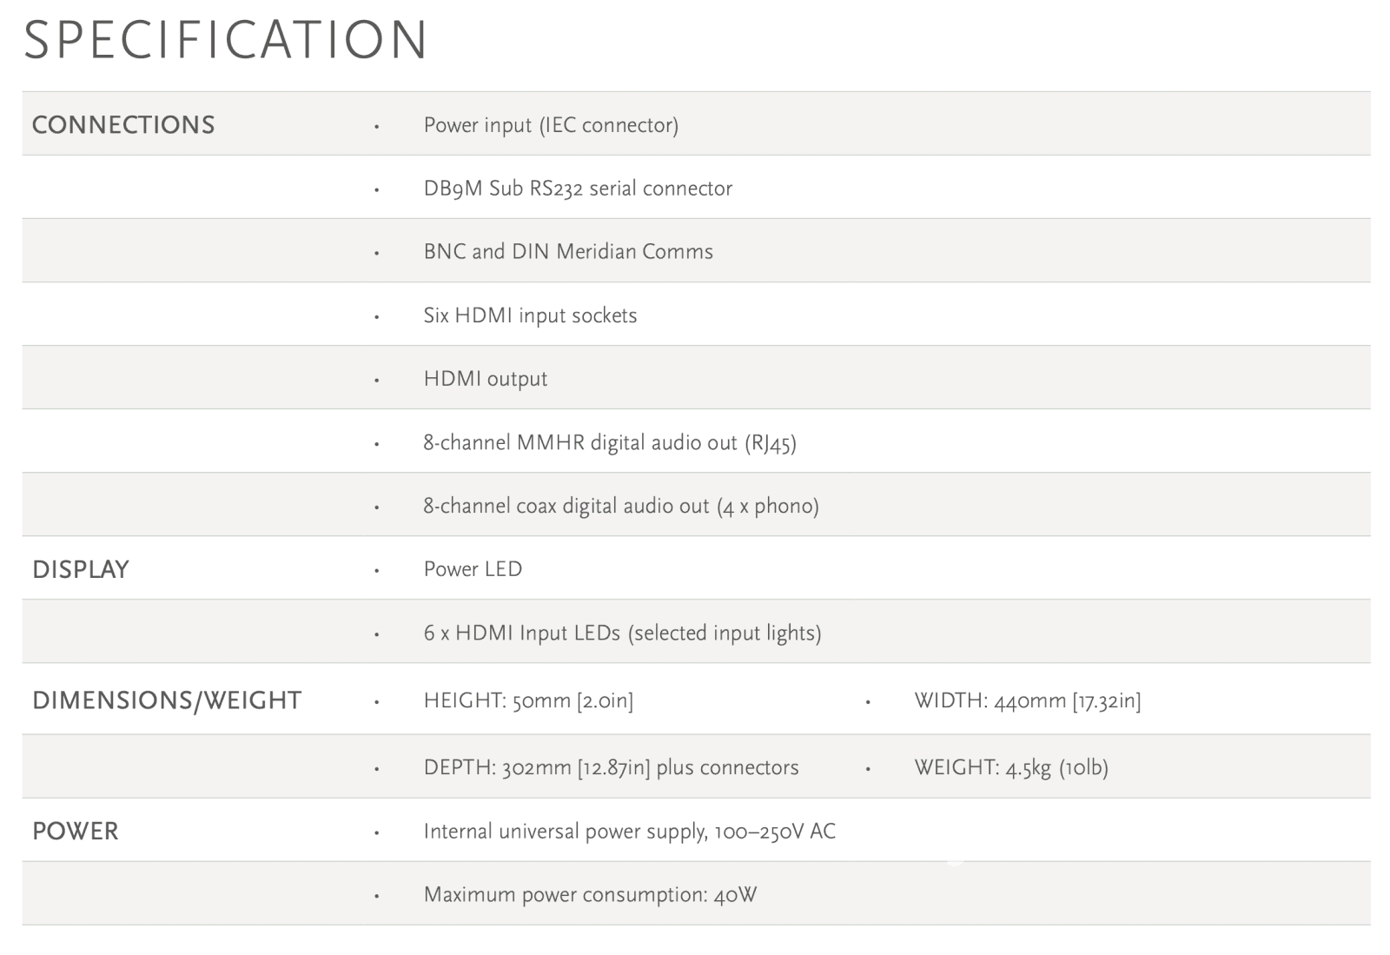Click the "HDMI output" specification

click(486, 379)
